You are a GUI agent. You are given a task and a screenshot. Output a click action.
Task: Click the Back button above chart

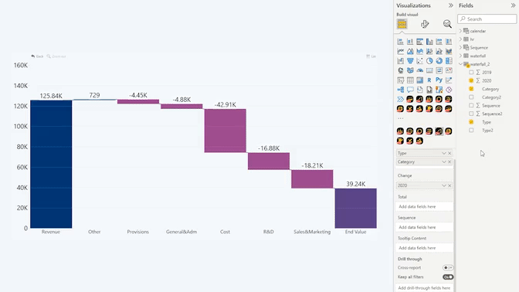[x=37, y=56]
